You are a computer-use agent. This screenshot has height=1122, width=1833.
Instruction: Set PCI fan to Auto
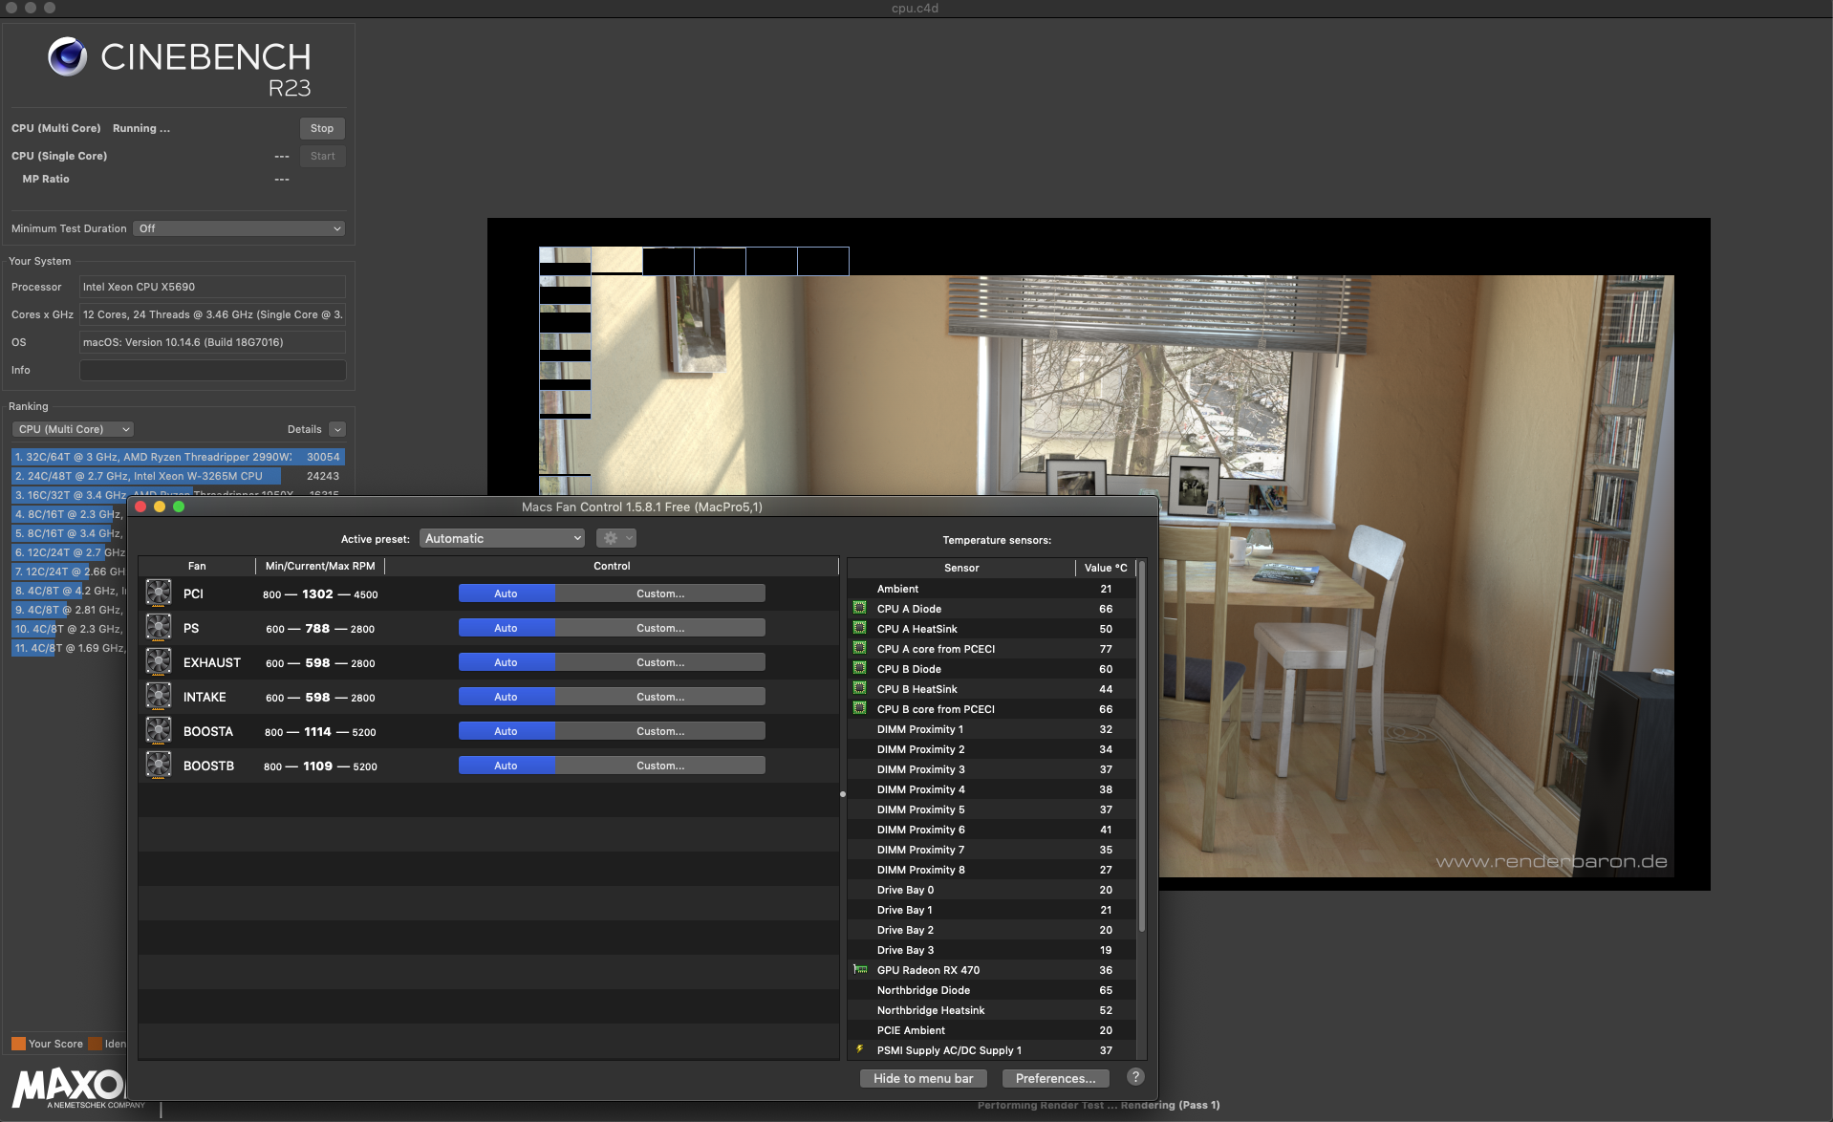tap(507, 593)
